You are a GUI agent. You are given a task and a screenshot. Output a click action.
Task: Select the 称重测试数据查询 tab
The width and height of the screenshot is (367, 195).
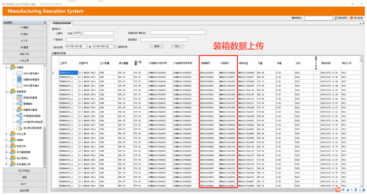[62, 23]
